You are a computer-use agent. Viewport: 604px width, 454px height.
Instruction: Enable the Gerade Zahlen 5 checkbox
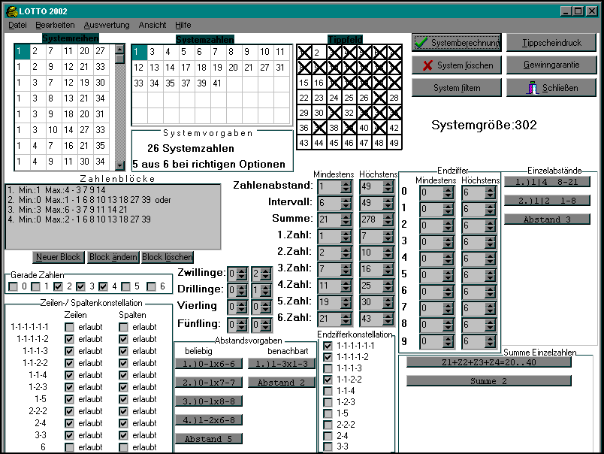127,286
